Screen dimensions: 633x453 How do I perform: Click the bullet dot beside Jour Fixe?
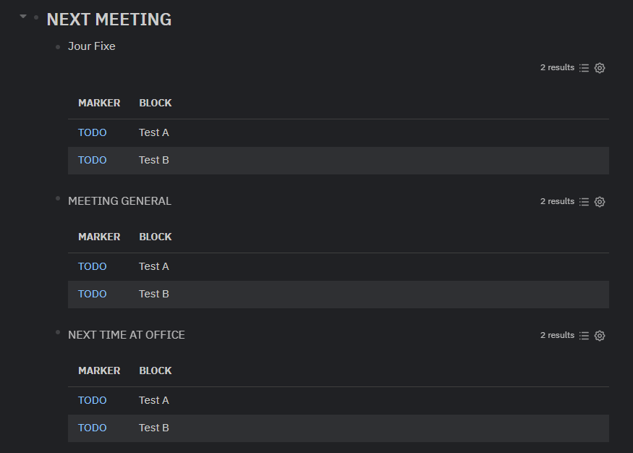click(57, 46)
